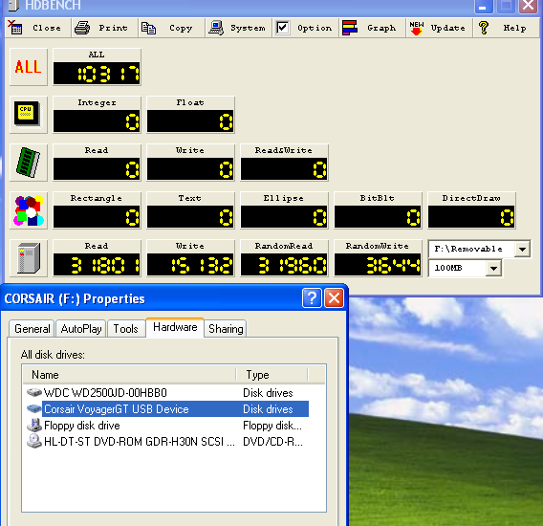
Task: Run the CPU benchmark icon
Action: [29, 115]
